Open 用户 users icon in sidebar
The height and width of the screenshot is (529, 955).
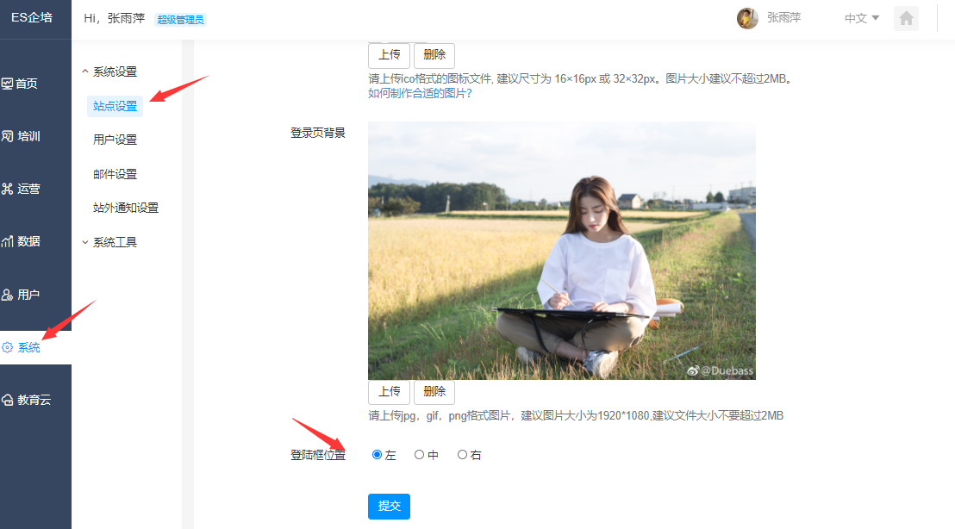(8, 295)
